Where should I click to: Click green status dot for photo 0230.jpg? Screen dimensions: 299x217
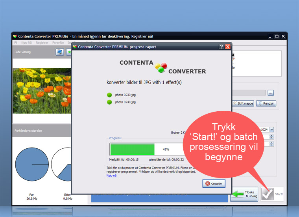click(x=109, y=95)
